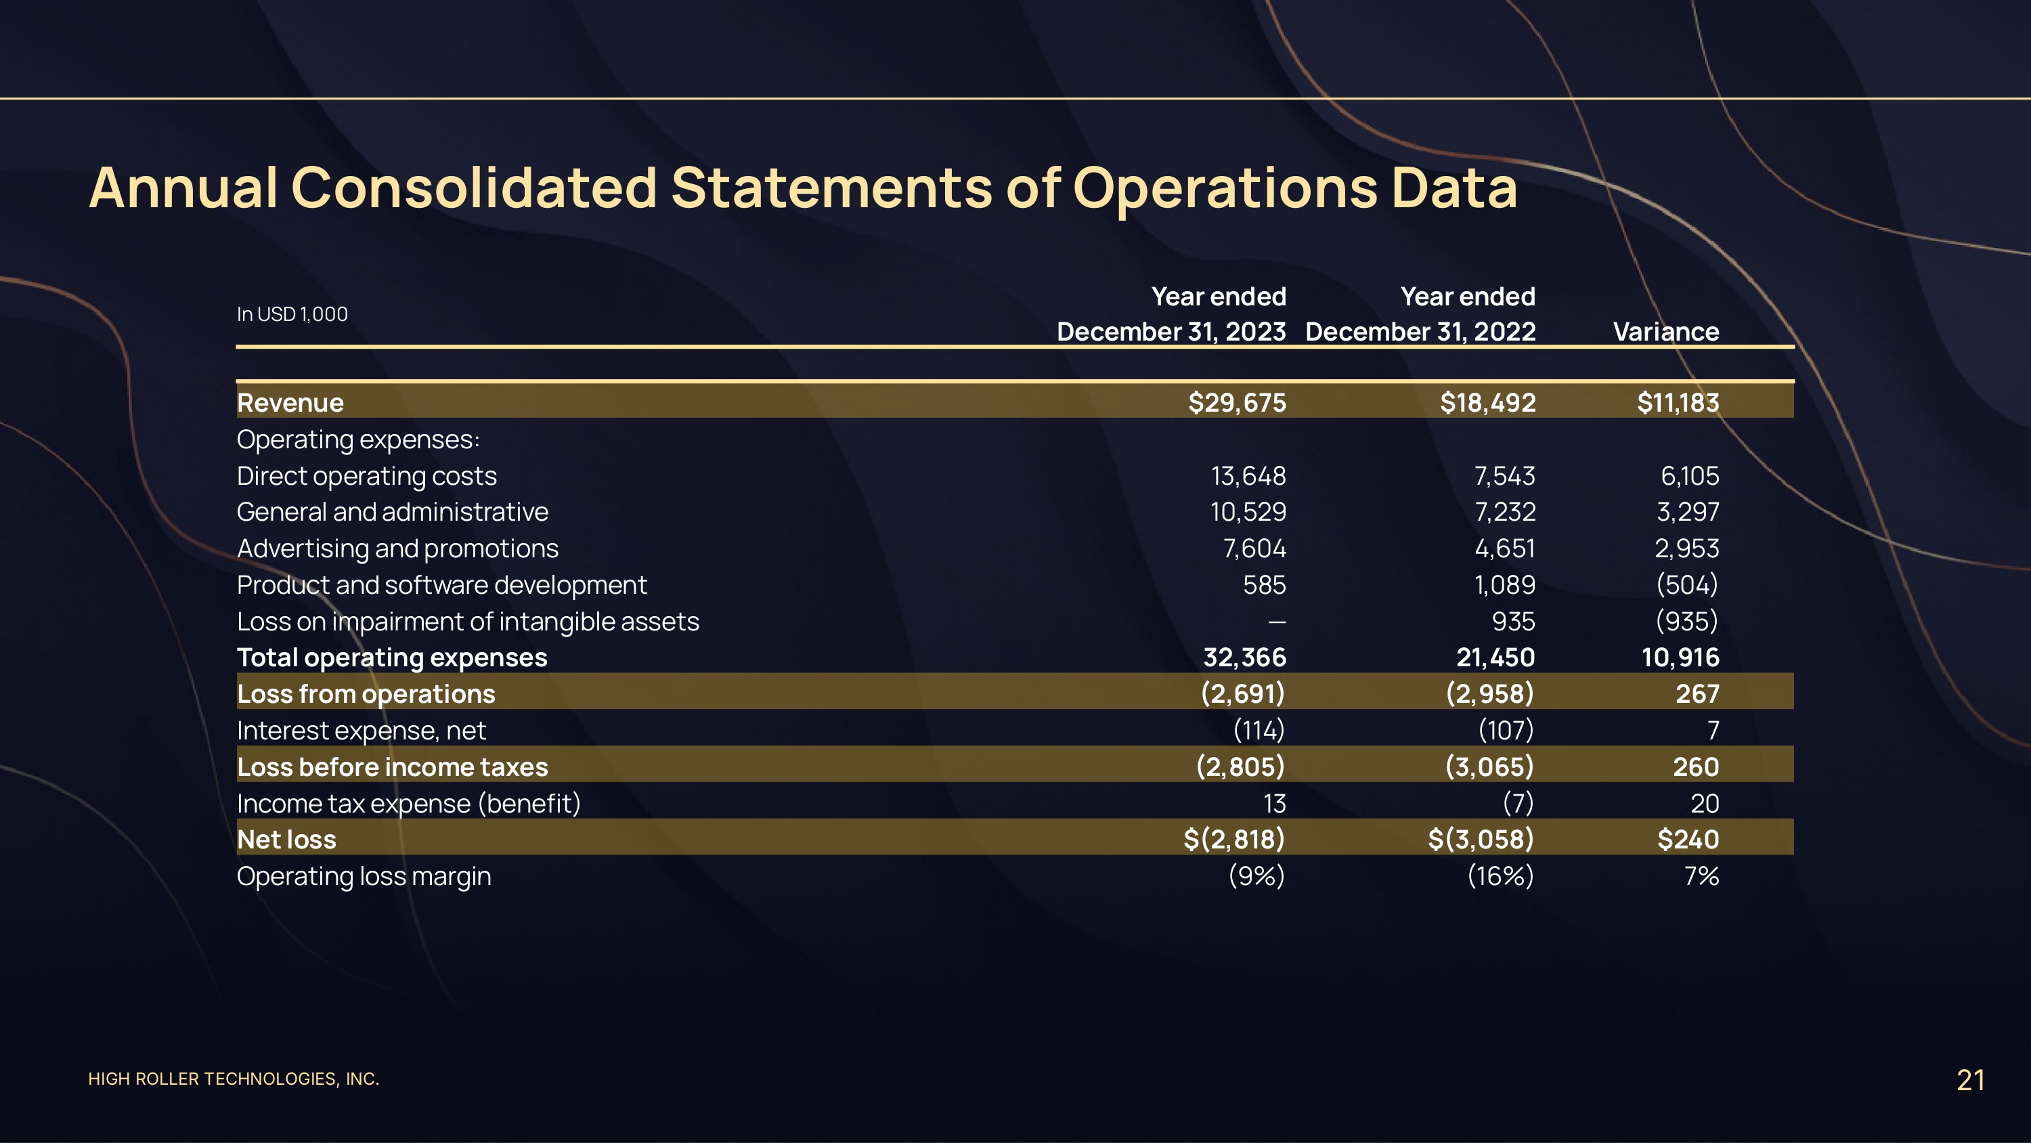2031x1143 pixels.
Task: Click the slide title heading
Action: tap(802, 188)
